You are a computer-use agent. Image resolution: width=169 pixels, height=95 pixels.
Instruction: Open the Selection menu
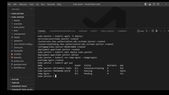tap(23, 4)
